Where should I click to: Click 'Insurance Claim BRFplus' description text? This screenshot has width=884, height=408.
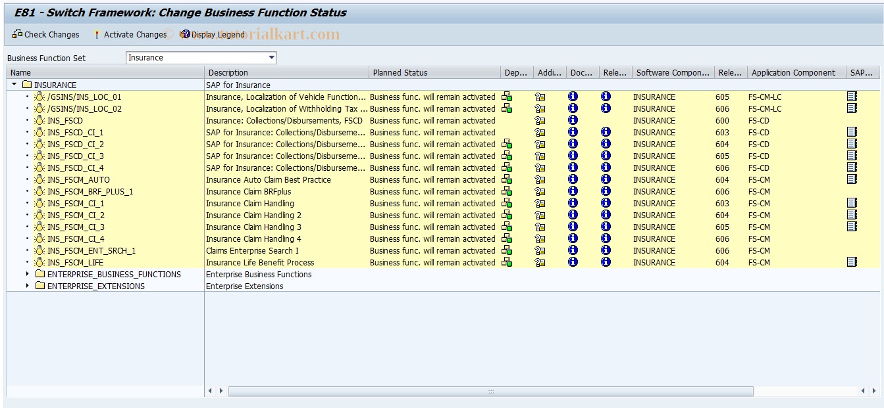248,191
